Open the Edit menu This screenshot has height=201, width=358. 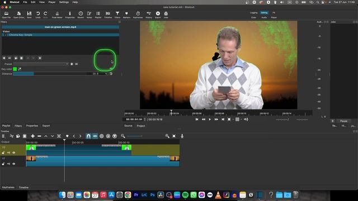click(33, 2)
